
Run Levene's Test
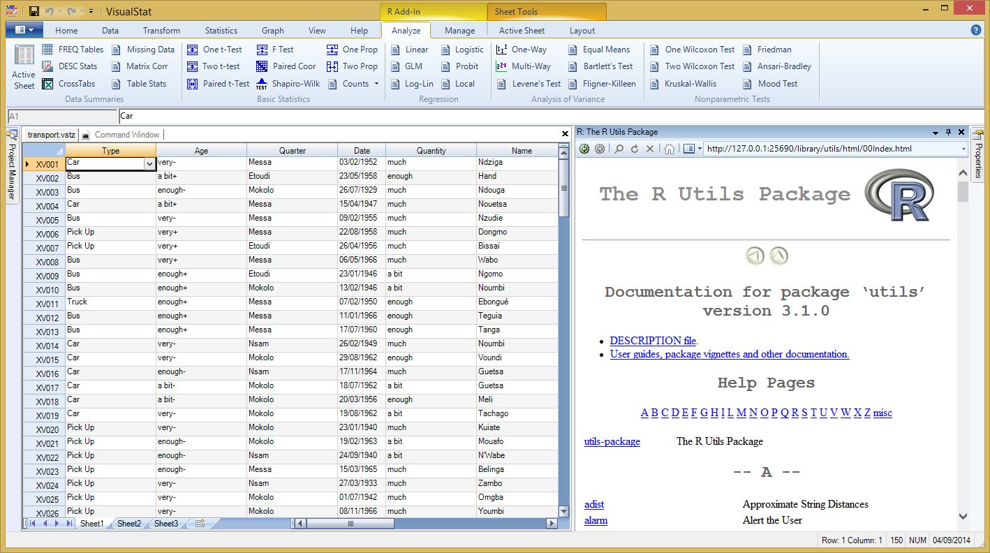529,84
